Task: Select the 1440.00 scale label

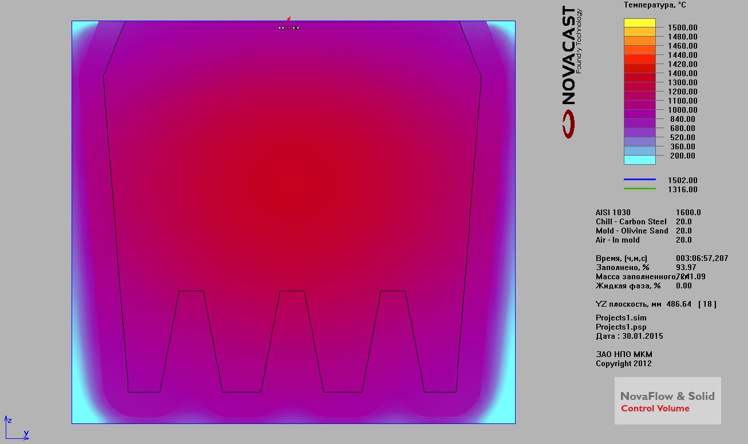Action: click(x=683, y=55)
